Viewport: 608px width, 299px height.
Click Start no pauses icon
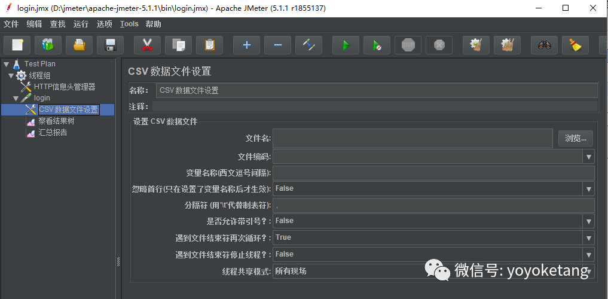[x=377, y=45]
